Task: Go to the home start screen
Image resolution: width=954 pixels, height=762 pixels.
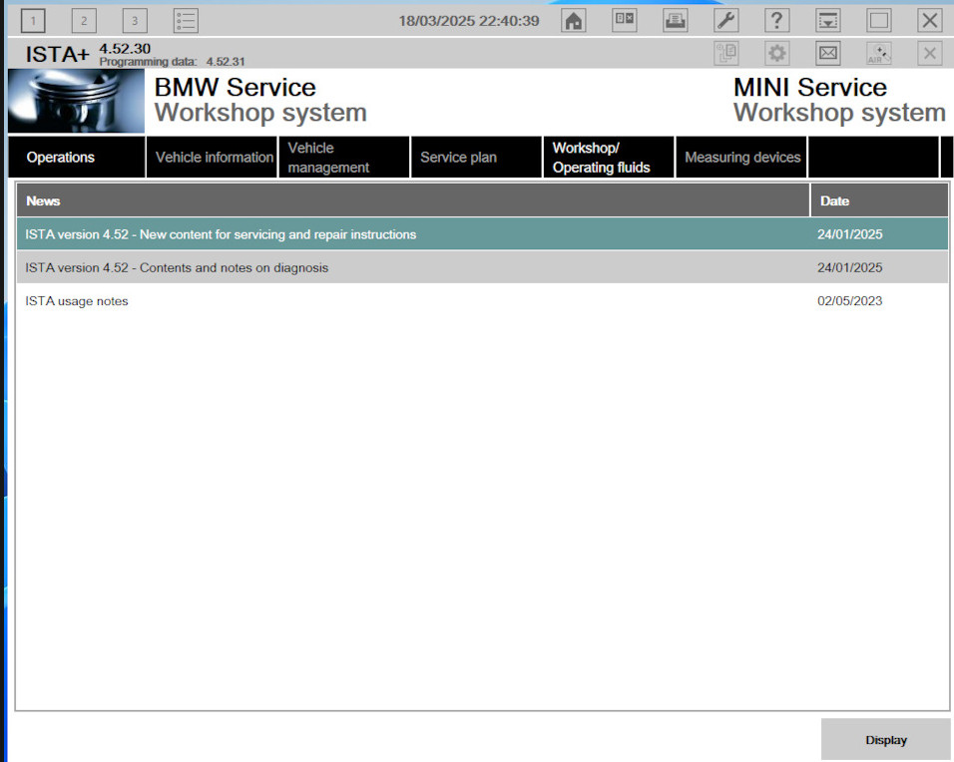Action: [573, 21]
